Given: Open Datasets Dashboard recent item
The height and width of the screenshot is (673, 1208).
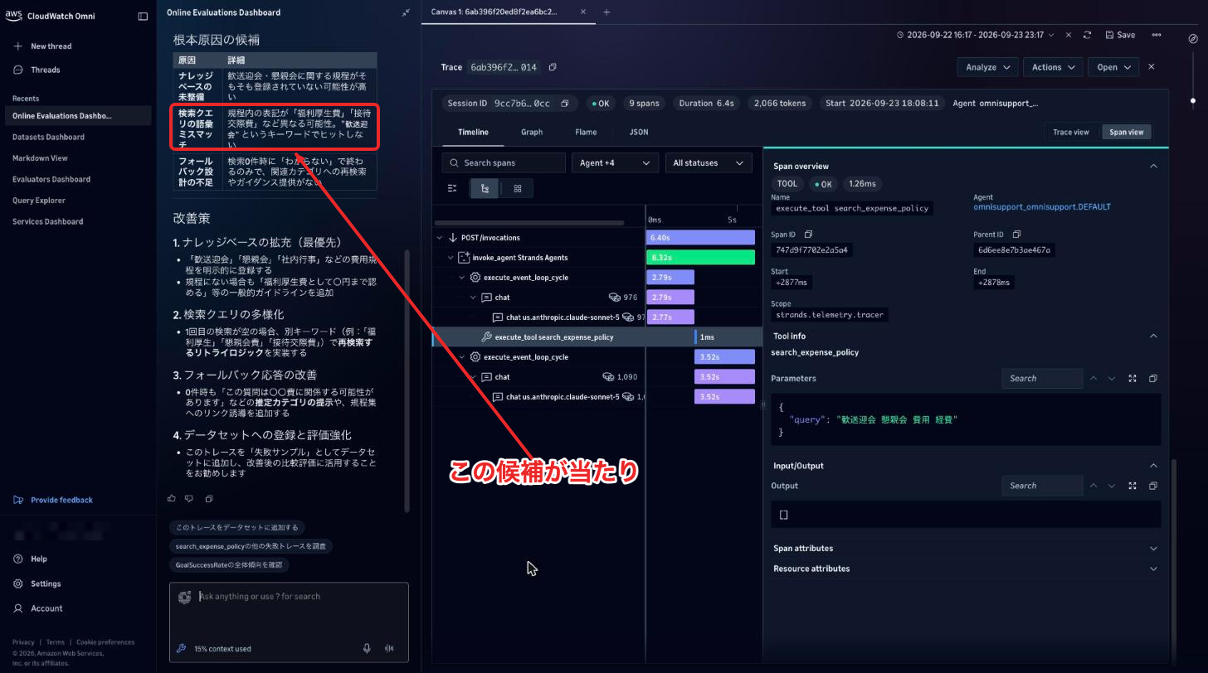Looking at the screenshot, I should pos(48,137).
